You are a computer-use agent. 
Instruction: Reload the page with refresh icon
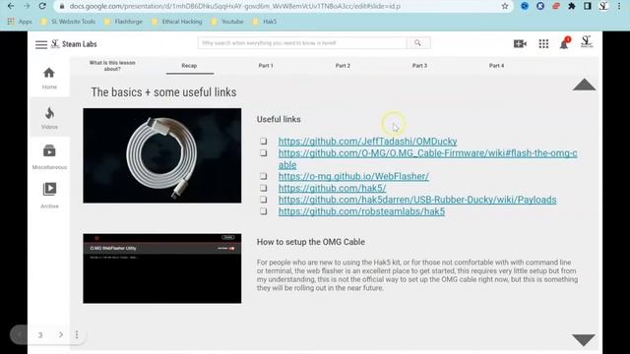pos(42,6)
